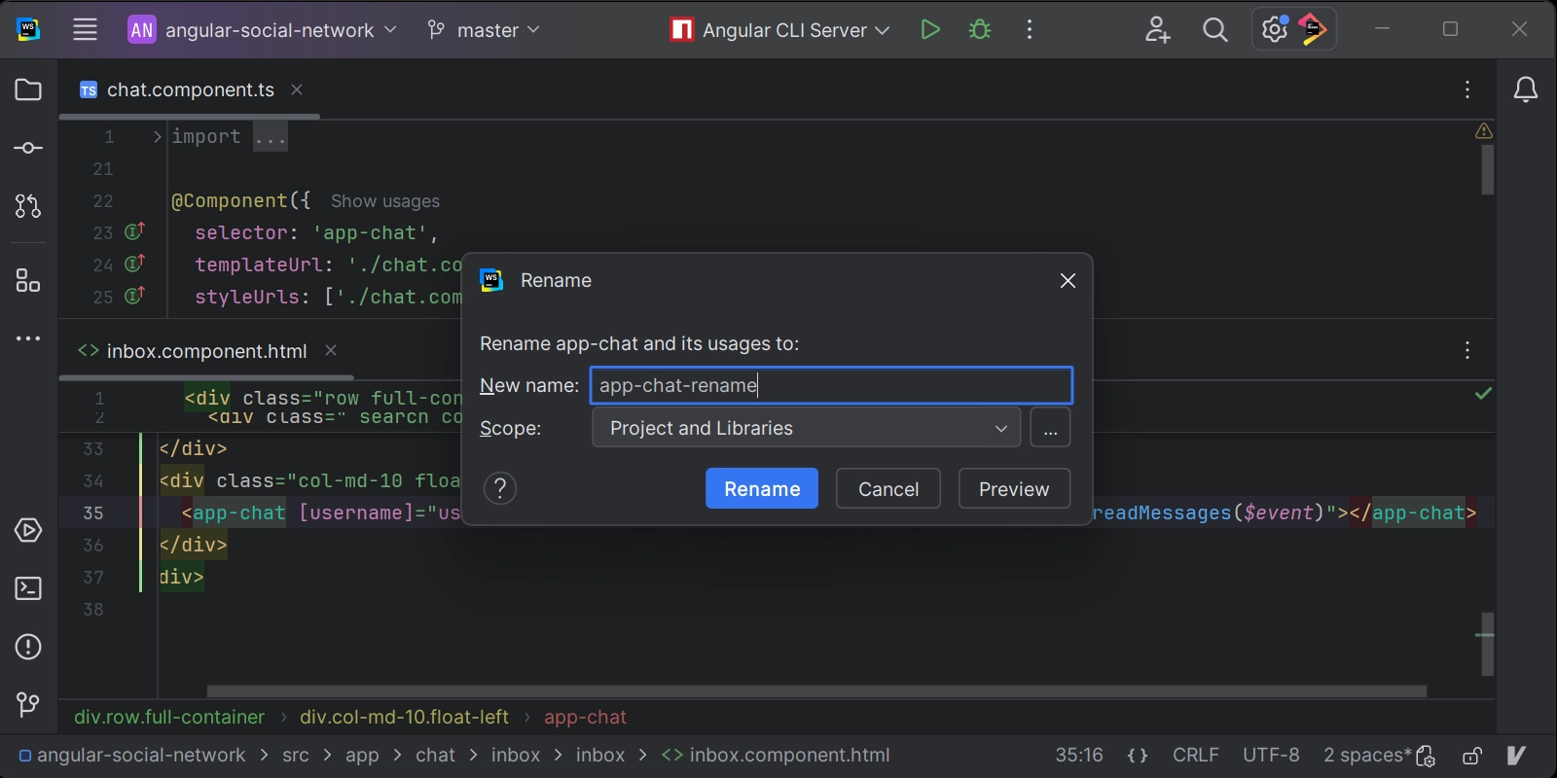Open the master branch dropdown

tap(484, 30)
